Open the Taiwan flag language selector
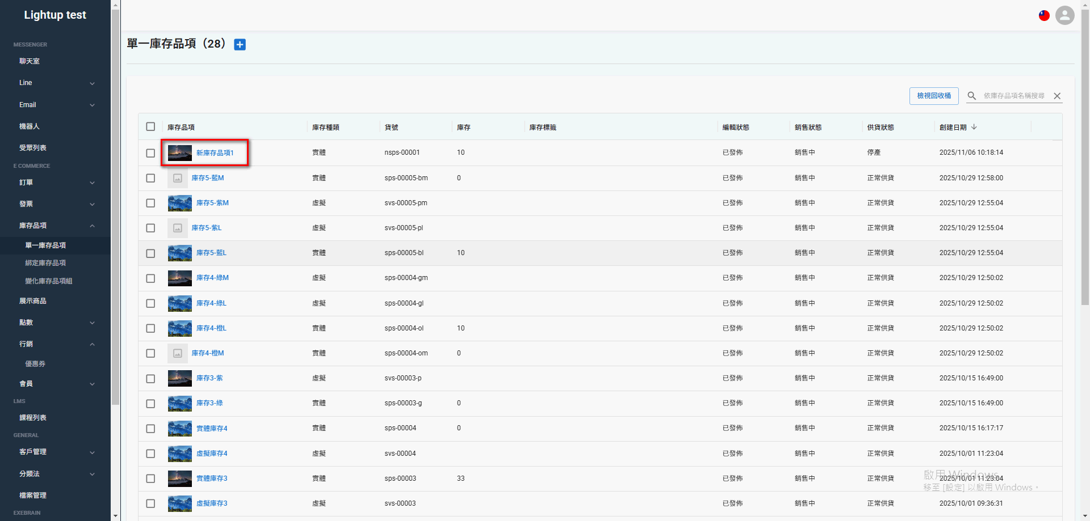Screen dimensions: 1090x521 tap(1044, 16)
